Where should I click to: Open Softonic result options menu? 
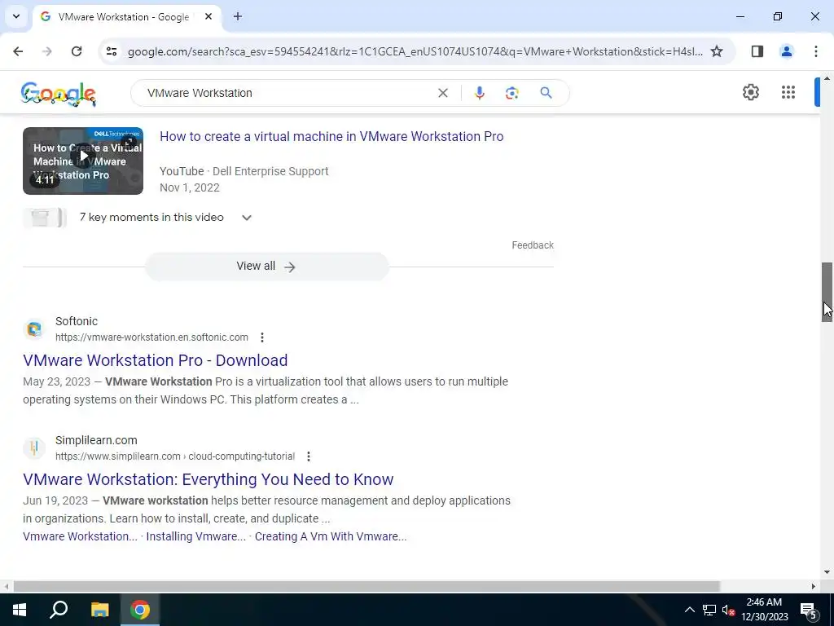[261, 337]
